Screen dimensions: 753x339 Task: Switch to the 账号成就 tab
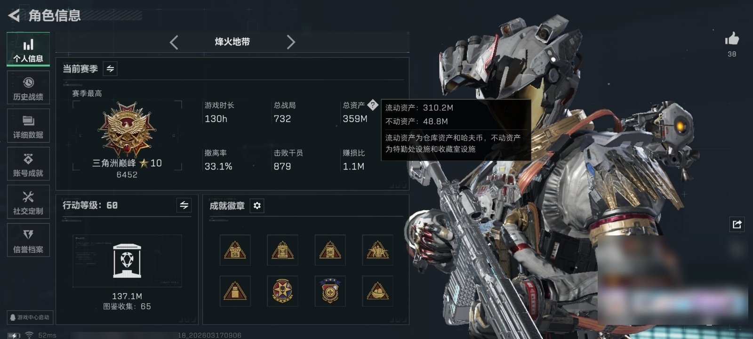tap(28, 164)
